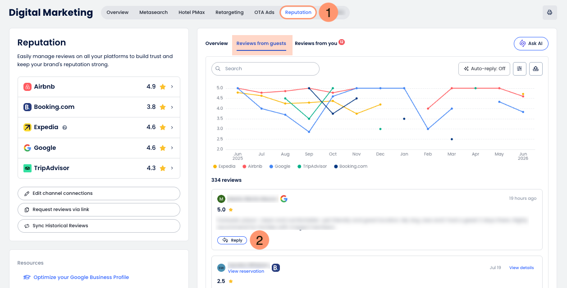The width and height of the screenshot is (567, 288).
Task: Click the reviews Search input field
Action: pyautogui.click(x=265, y=68)
